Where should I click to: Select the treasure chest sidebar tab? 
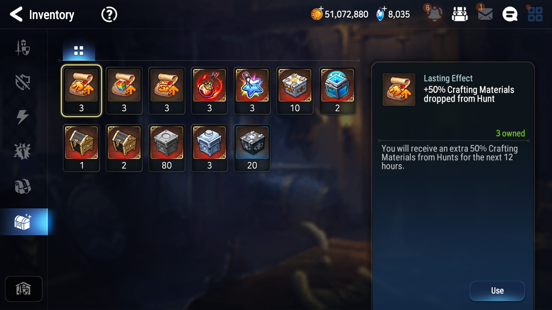click(23, 222)
